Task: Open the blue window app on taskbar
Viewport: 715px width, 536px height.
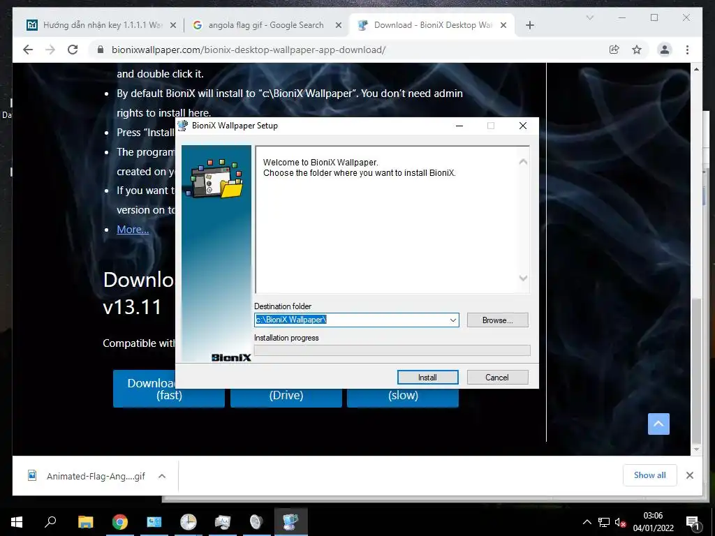Action: pyautogui.click(x=154, y=522)
